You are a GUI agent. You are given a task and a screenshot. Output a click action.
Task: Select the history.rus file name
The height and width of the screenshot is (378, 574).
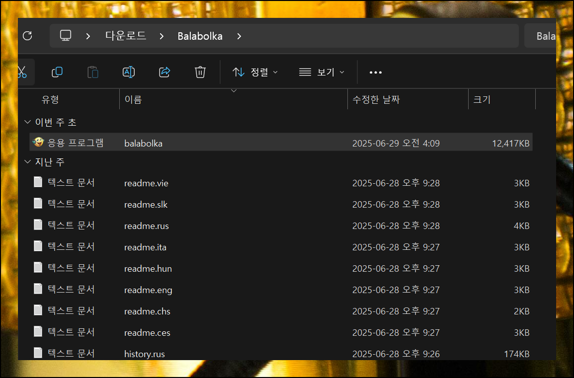tap(144, 354)
